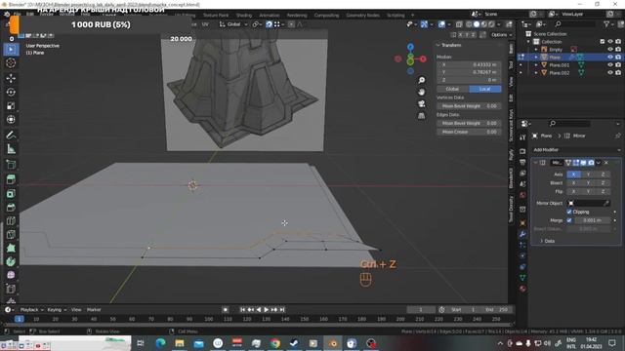625x351 pixels.
Task: Switch perspective/orthographic grid gizmo
Action: pos(421,116)
